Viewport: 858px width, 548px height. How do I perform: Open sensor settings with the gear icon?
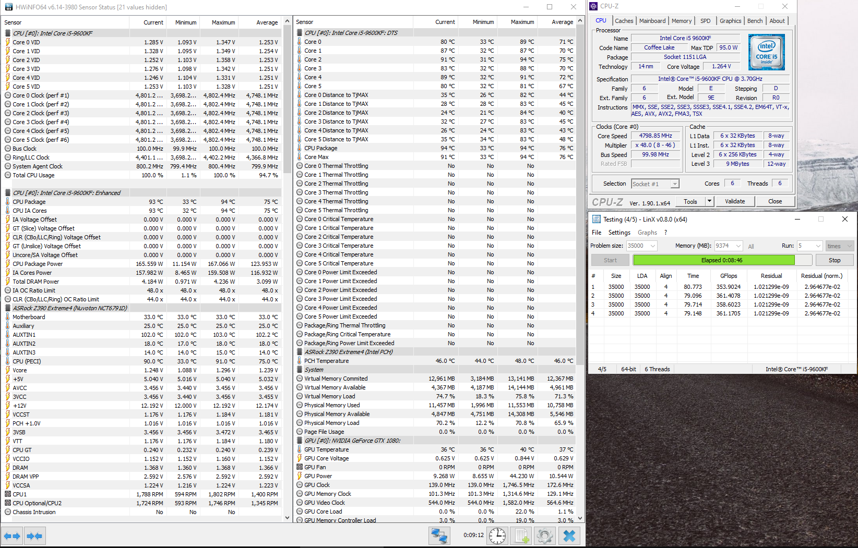[x=544, y=535]
